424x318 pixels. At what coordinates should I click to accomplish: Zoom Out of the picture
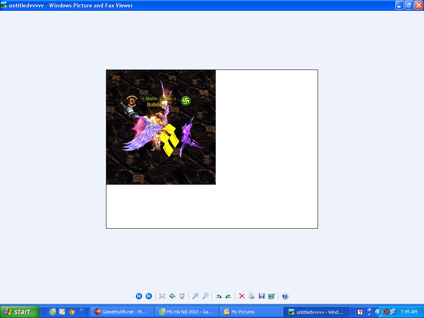(x=205, y=296)
